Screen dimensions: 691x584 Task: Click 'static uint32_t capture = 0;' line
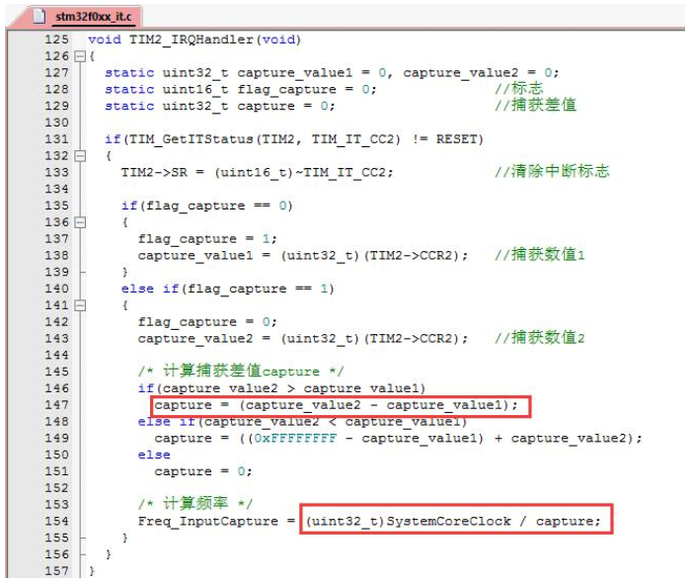(220, 107)
